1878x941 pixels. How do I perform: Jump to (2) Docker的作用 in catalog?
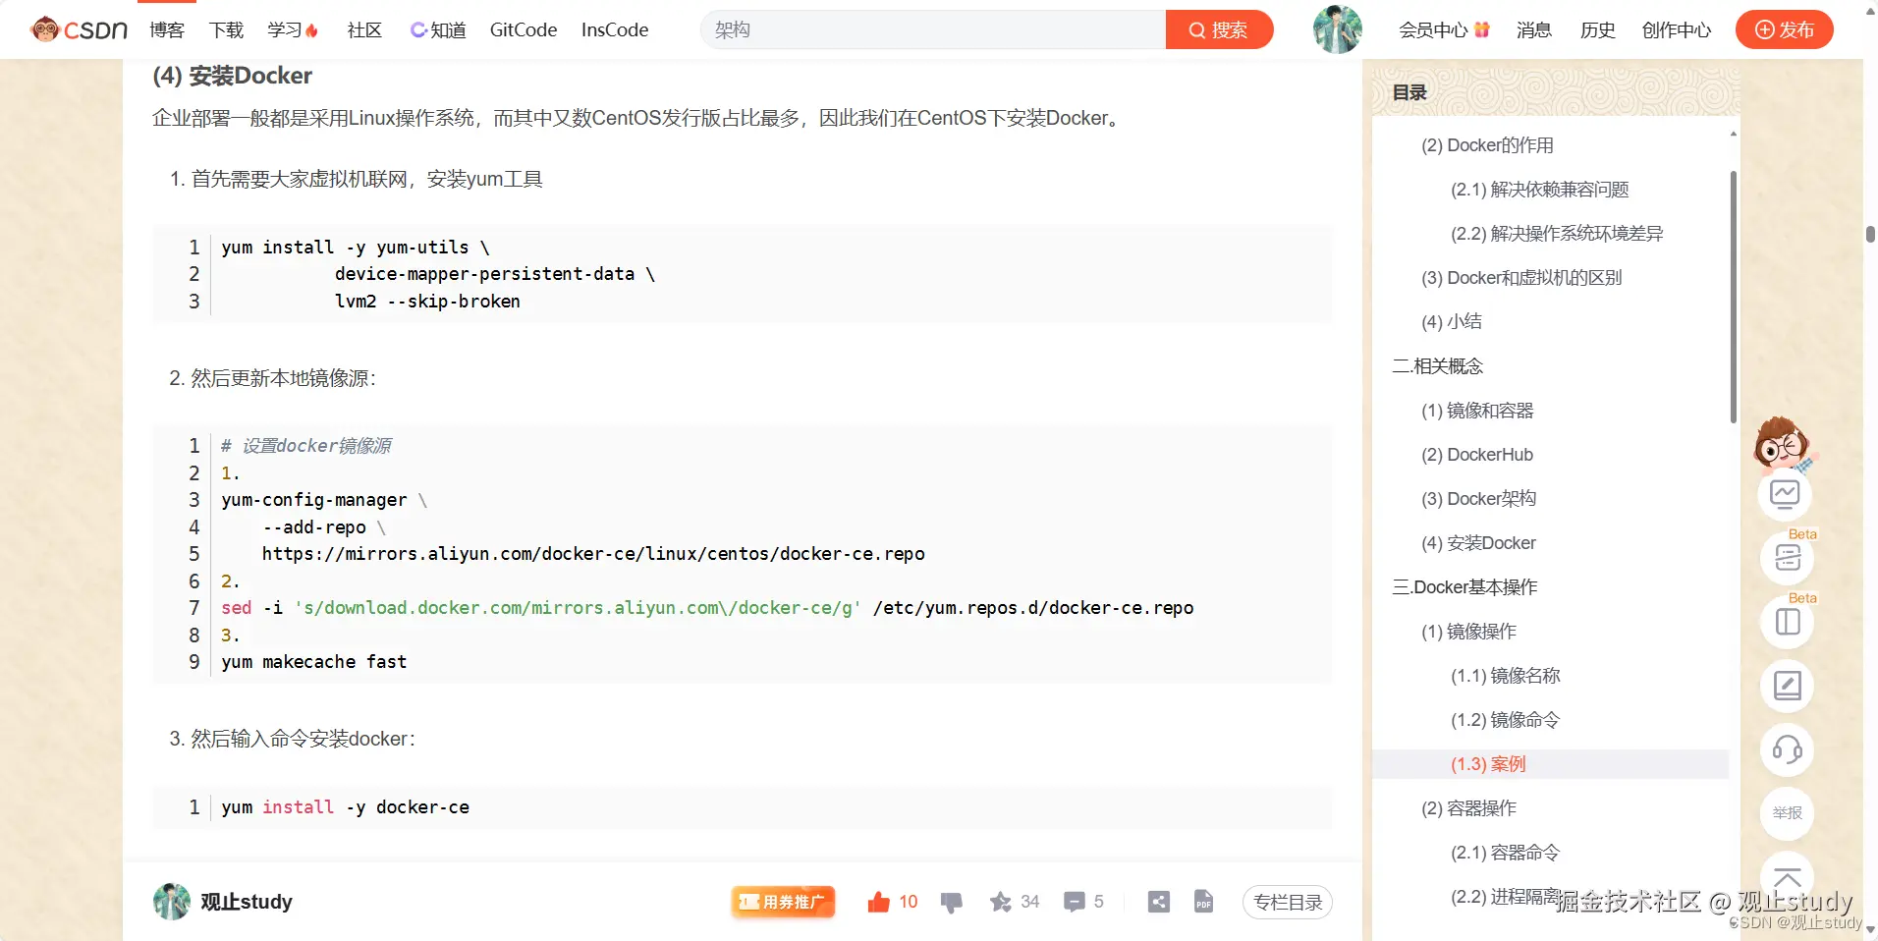(1487, 145)
